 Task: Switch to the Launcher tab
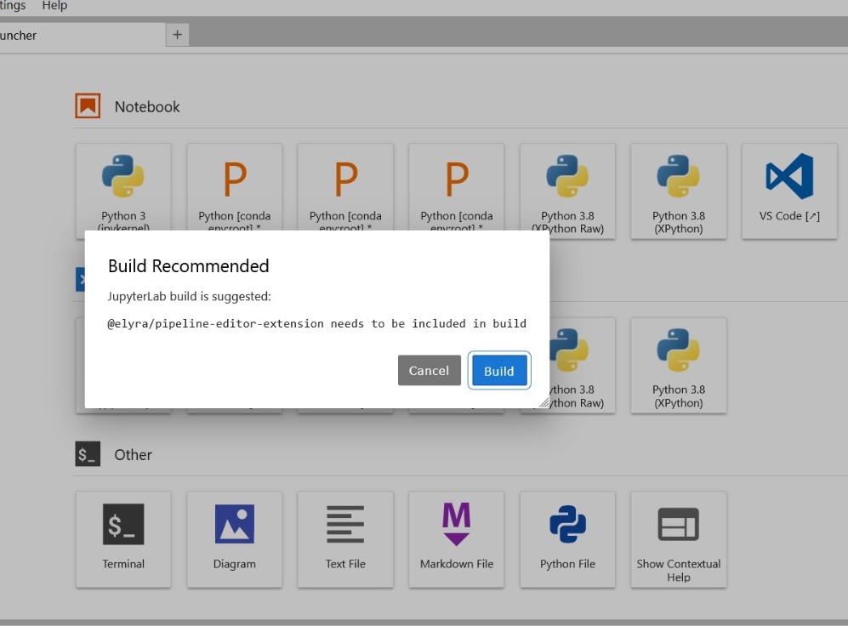77,36
